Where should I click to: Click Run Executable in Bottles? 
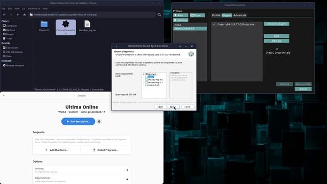[x=78, y=122]
